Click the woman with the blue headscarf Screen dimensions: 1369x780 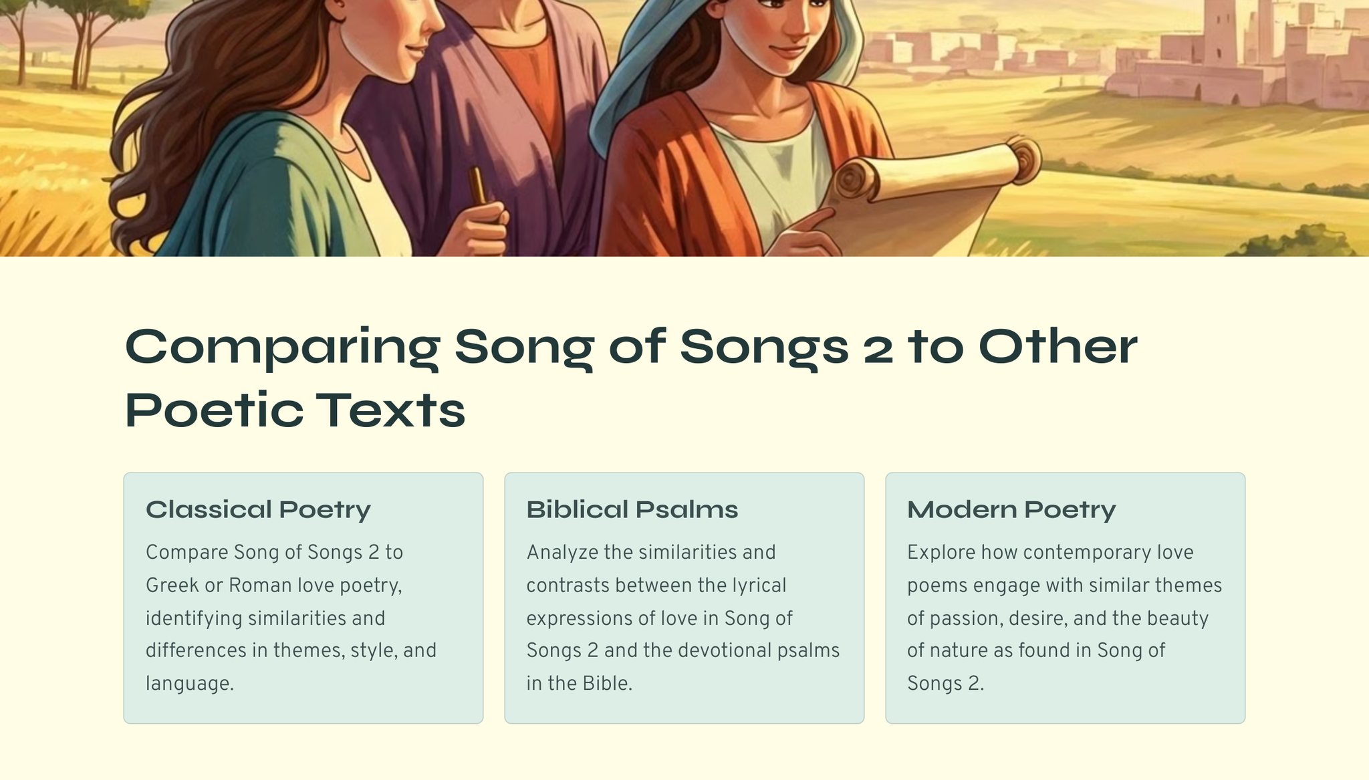pyautogui.click(x=755, y=100)
